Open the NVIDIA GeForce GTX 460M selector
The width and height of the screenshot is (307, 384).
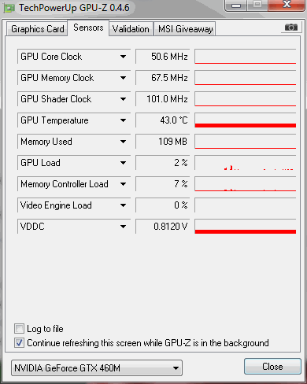[97, 368]
